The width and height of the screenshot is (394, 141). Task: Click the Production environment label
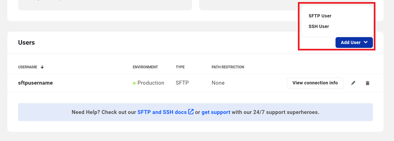(151, 83)
